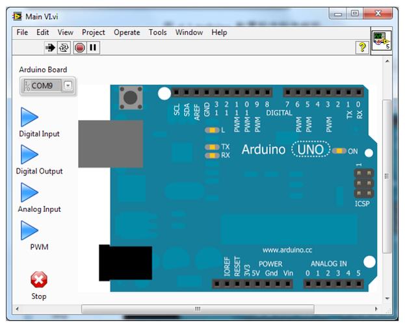Click the Arduino Board label
405x325 pixels.
point(43,70)
